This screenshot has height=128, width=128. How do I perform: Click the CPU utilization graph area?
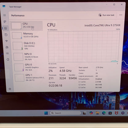coord(83,47)
